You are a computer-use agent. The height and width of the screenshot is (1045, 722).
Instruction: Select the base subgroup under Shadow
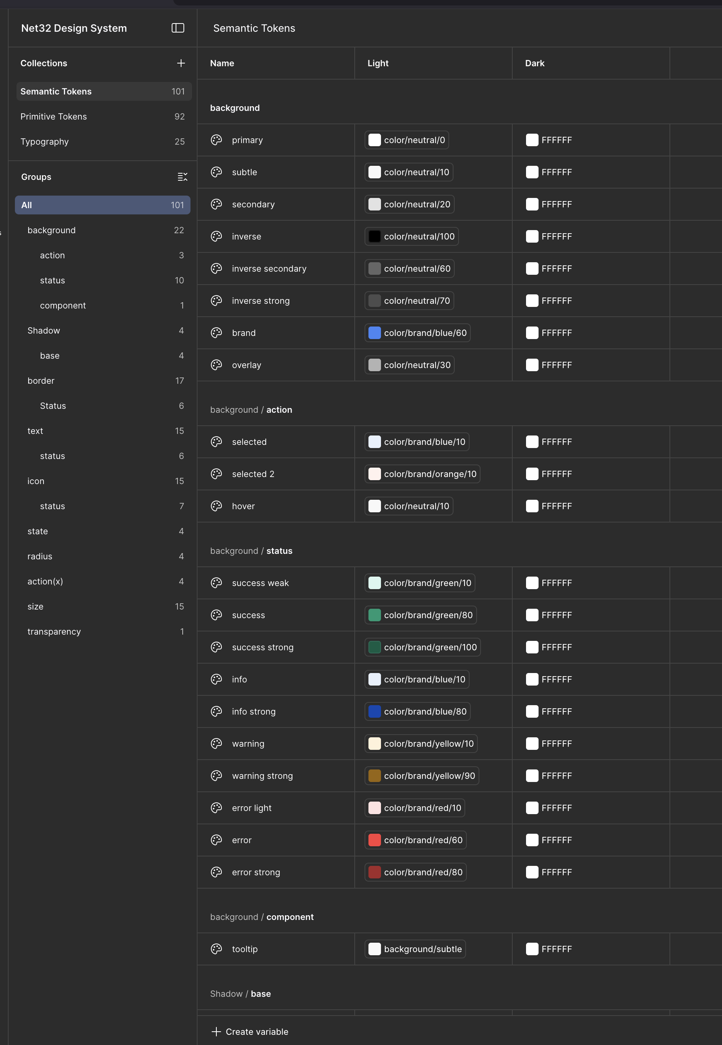[103, 356]
